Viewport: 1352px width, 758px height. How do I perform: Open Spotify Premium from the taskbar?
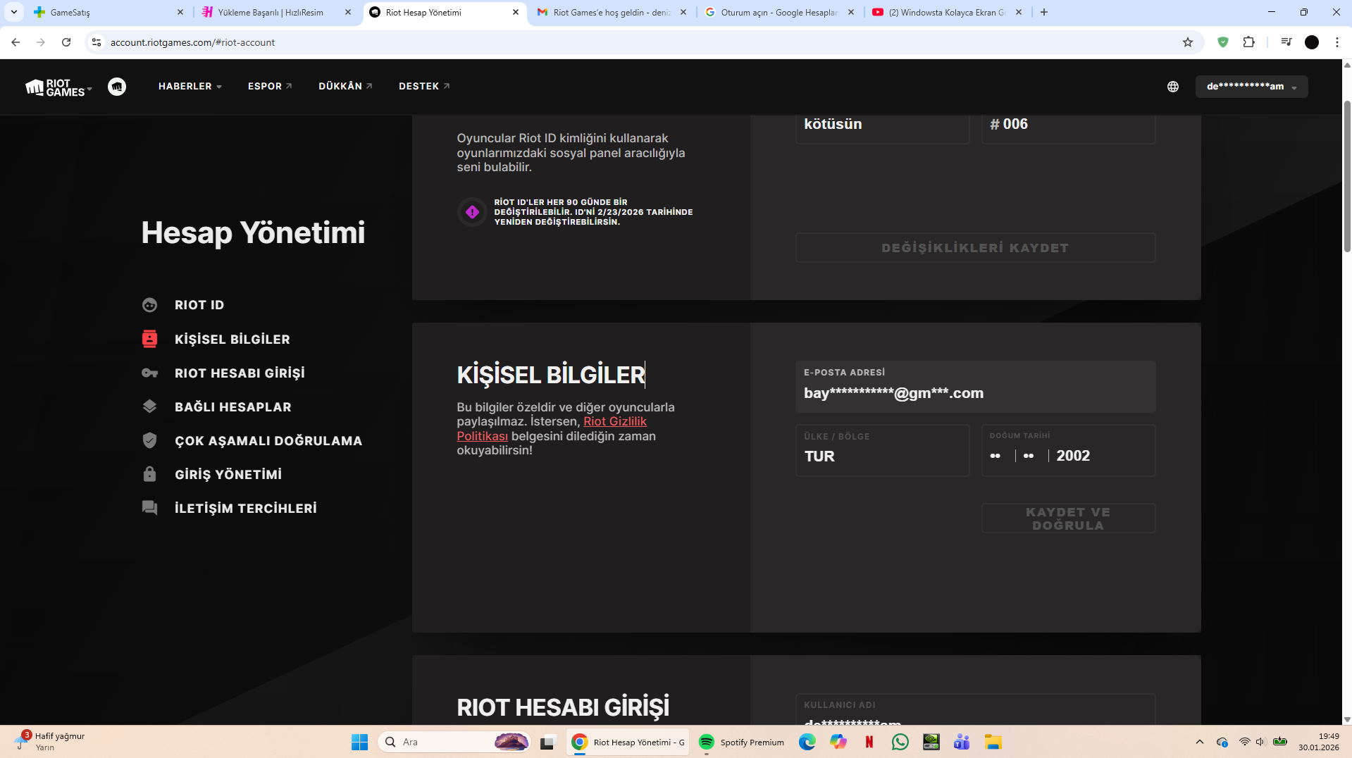741,742
